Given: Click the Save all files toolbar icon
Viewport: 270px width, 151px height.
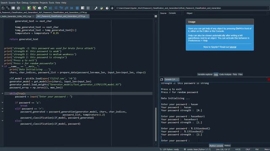Looking at the screenshot, I should pos(8,8).
